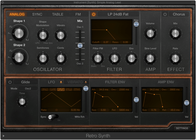The image size is (196, 140).
Task: Click the Osc Mix slider handle
Action: [x=80, y=45]
